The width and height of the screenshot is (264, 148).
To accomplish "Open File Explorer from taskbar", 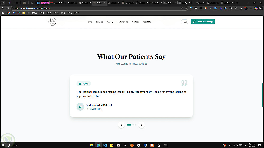I will tap(92, 145).
